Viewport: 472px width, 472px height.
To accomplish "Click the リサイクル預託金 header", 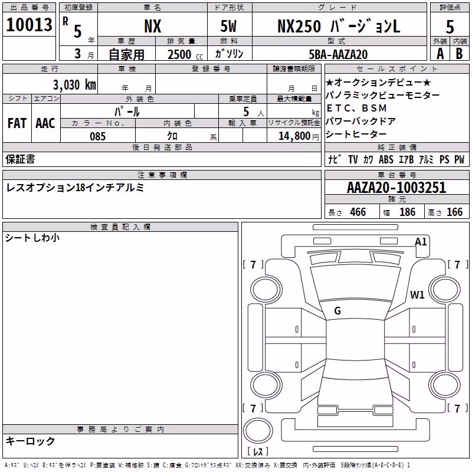I will [x=294, y=123].
